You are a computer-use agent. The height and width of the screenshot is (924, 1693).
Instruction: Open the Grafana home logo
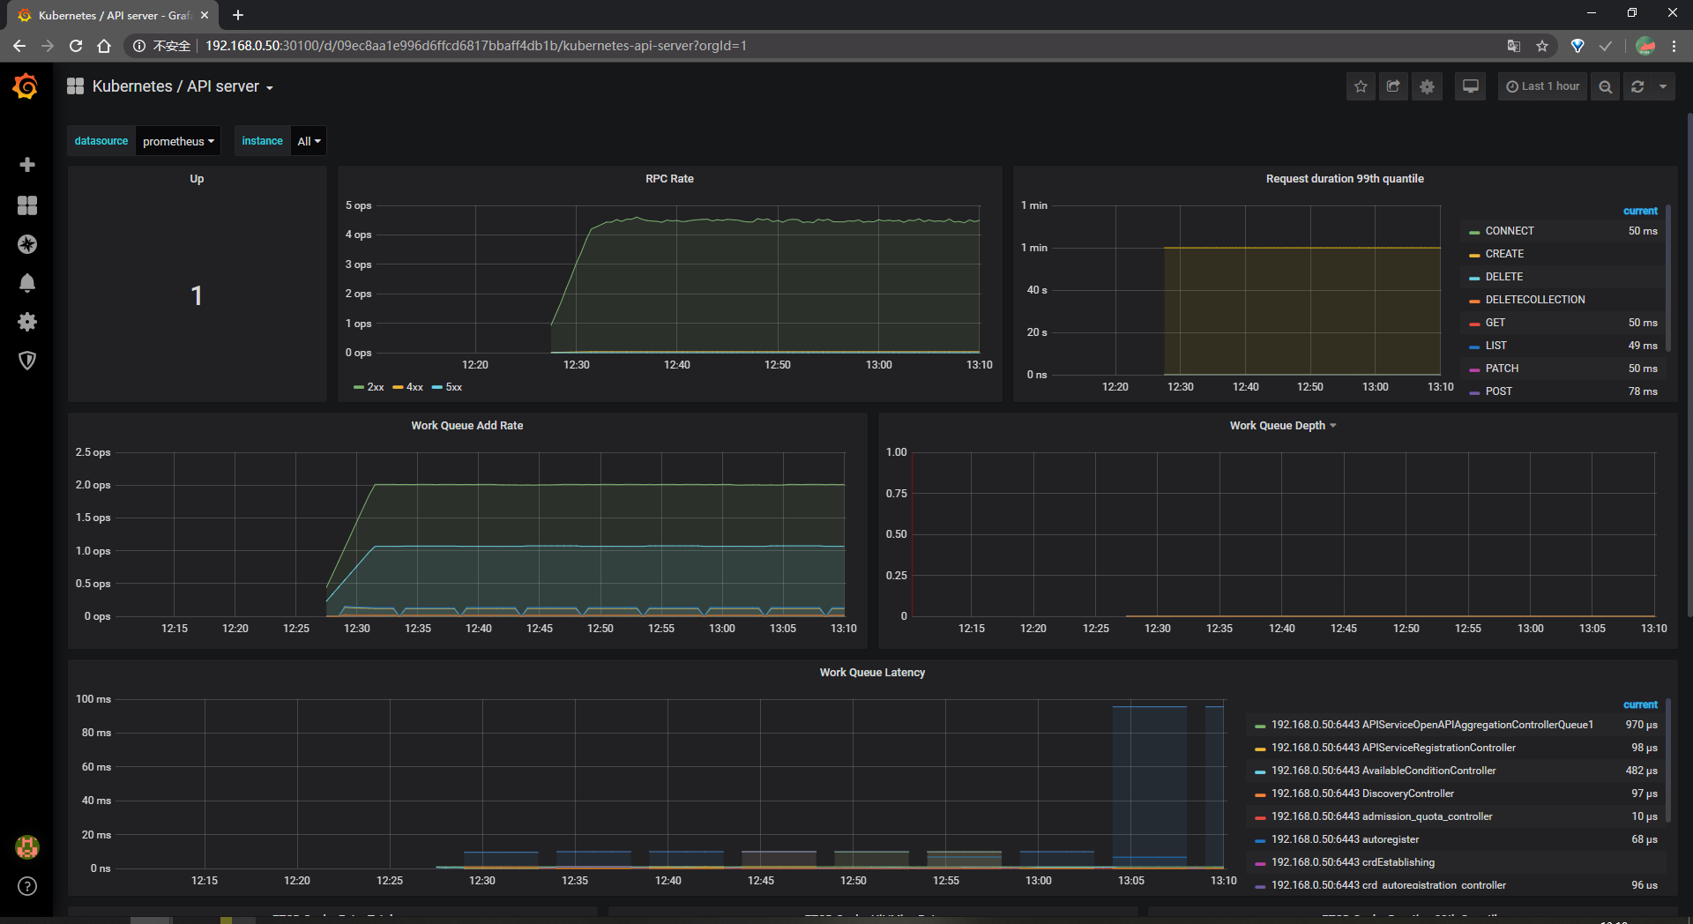tap(26, 86)
